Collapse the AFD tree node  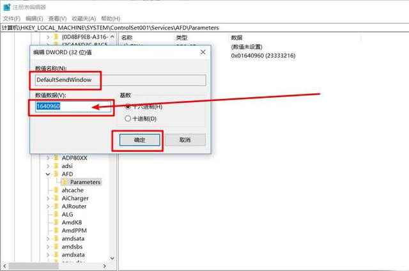pyautogui.click(x=48, y=174)
